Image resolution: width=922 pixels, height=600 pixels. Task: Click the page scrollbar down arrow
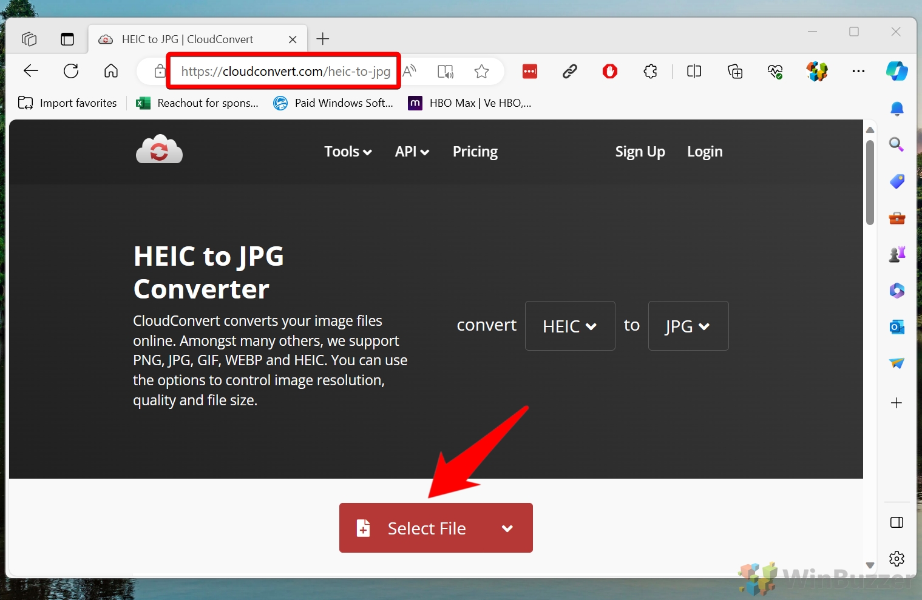870,565
